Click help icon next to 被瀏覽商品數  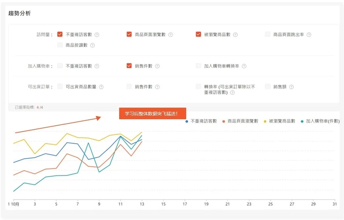[x=235, y=35]
